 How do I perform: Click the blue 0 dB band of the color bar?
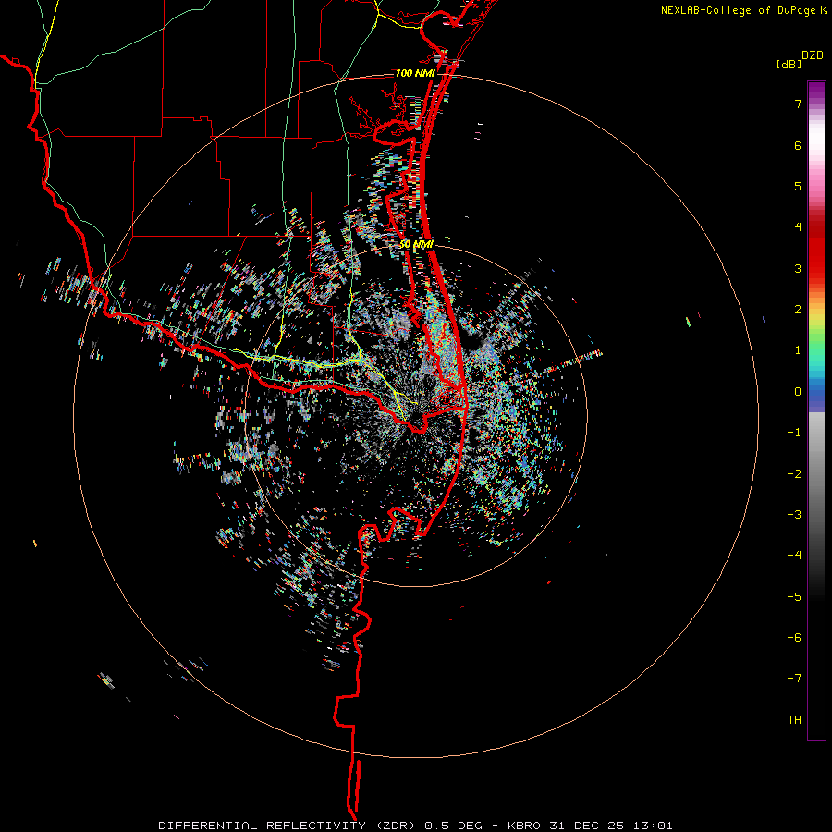(816, 394)
